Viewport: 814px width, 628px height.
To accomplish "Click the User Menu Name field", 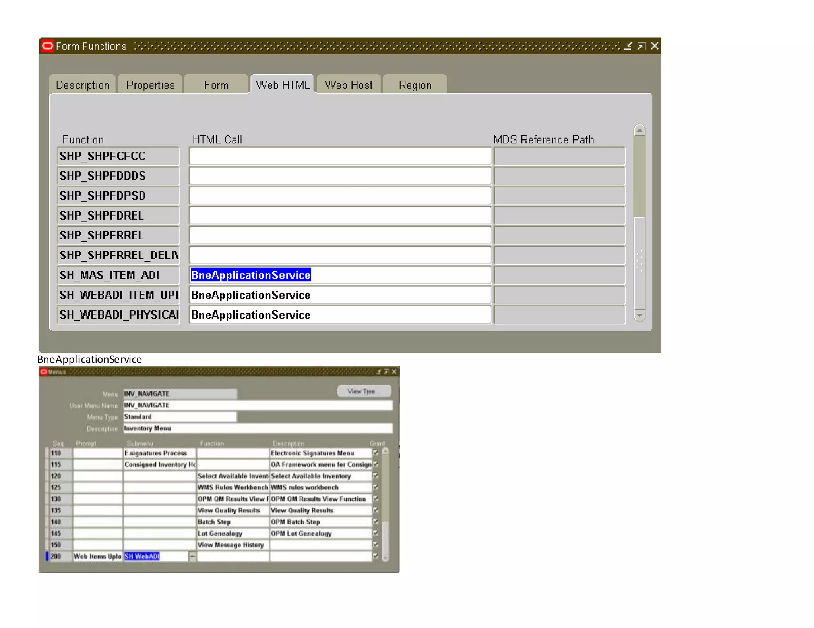I will [x=258, y=405].
